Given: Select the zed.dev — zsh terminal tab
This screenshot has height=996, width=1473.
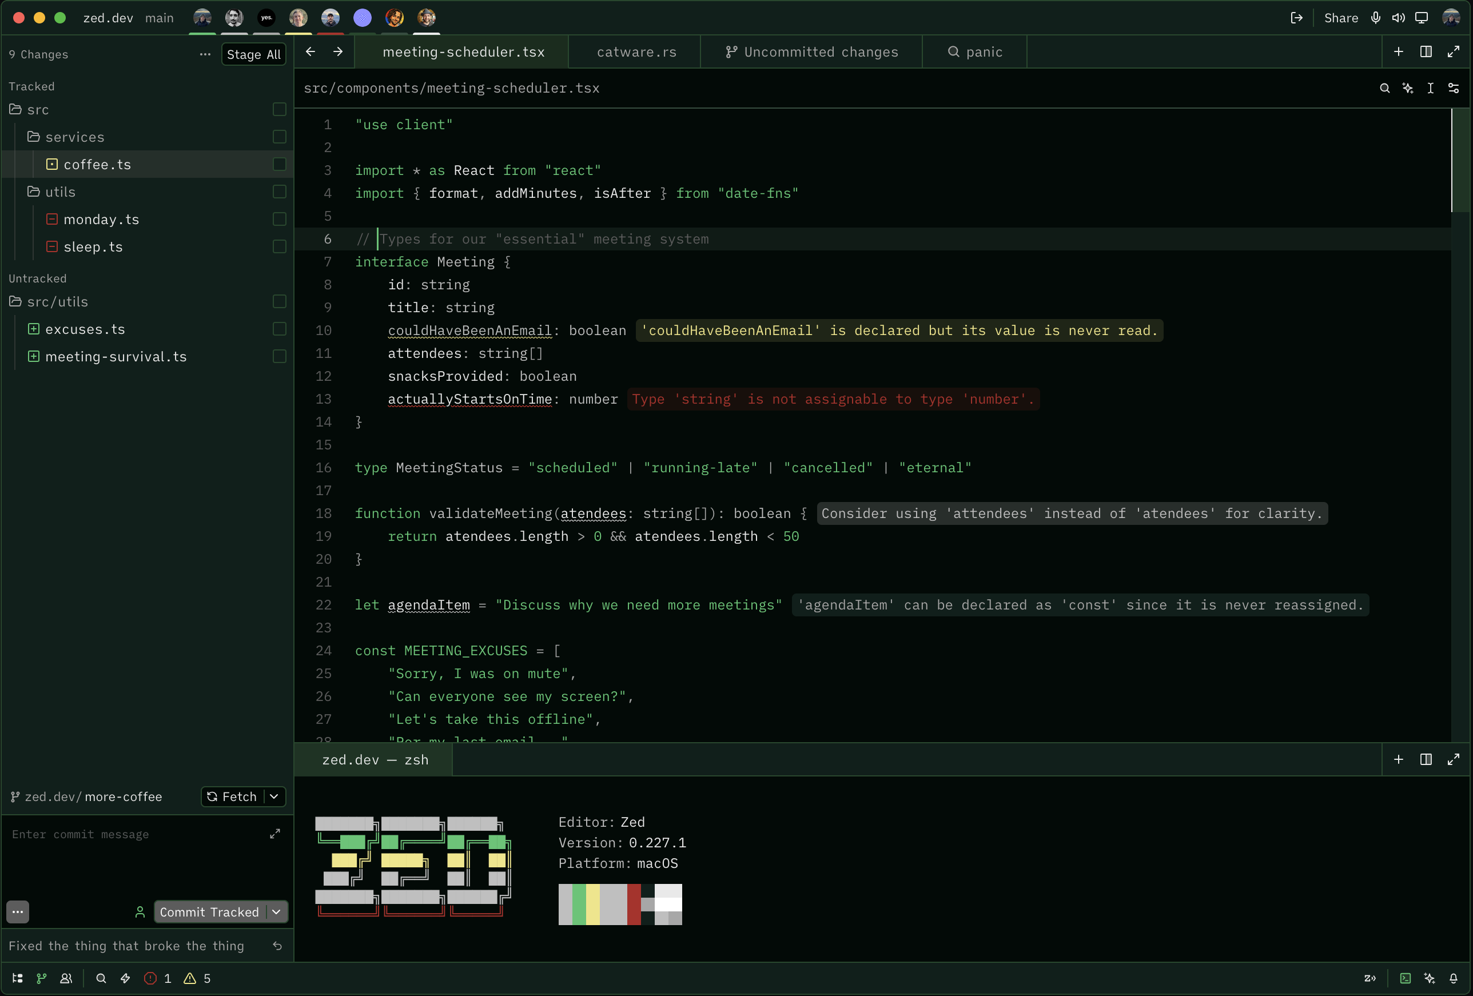Looking at the screenshot, I should 375,760.
